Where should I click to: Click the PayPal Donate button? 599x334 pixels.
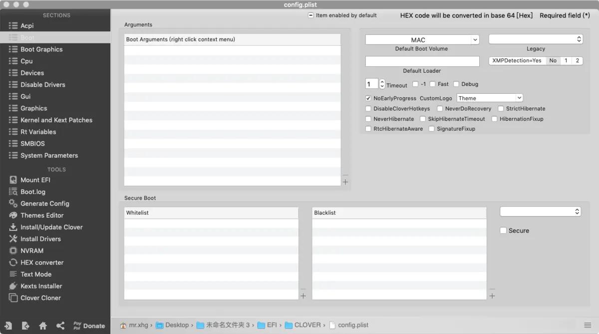coord(89,325)
